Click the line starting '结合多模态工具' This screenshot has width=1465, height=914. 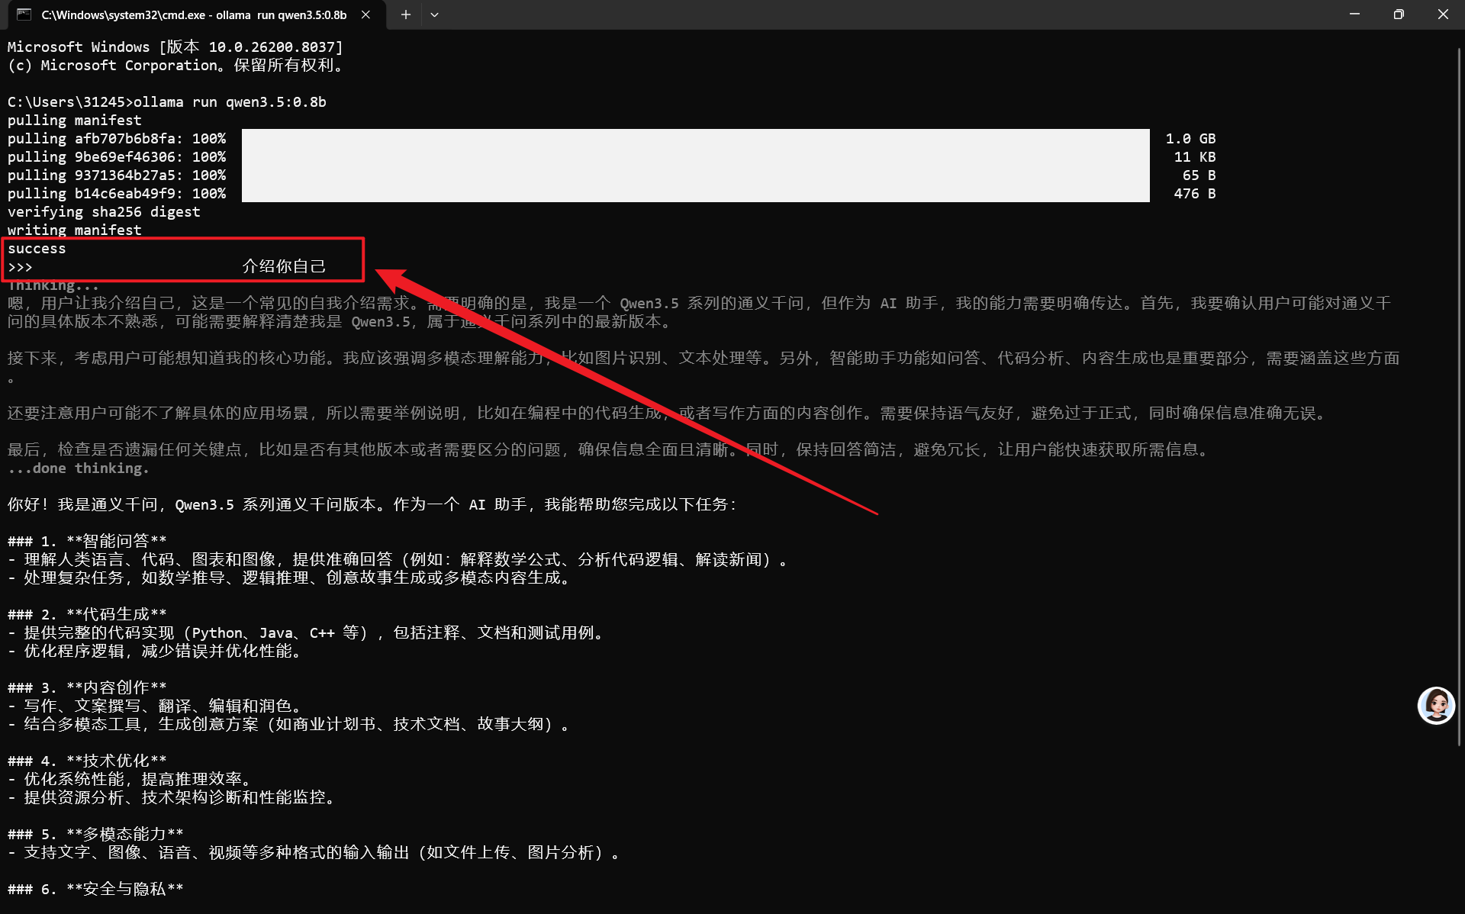point(290,724)
